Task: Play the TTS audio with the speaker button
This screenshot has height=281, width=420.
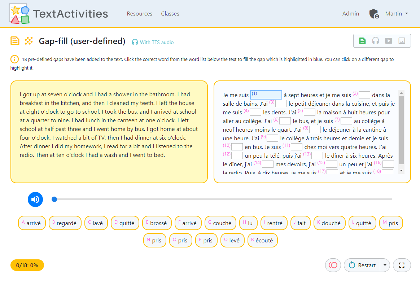Action: click(x=35, y=199)
